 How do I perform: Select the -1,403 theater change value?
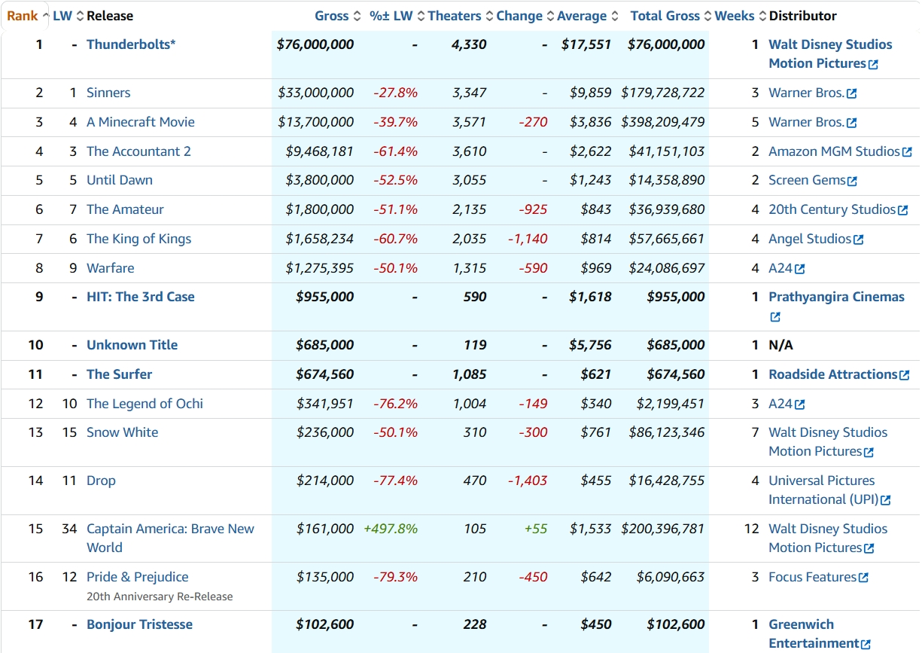point(528,481)
